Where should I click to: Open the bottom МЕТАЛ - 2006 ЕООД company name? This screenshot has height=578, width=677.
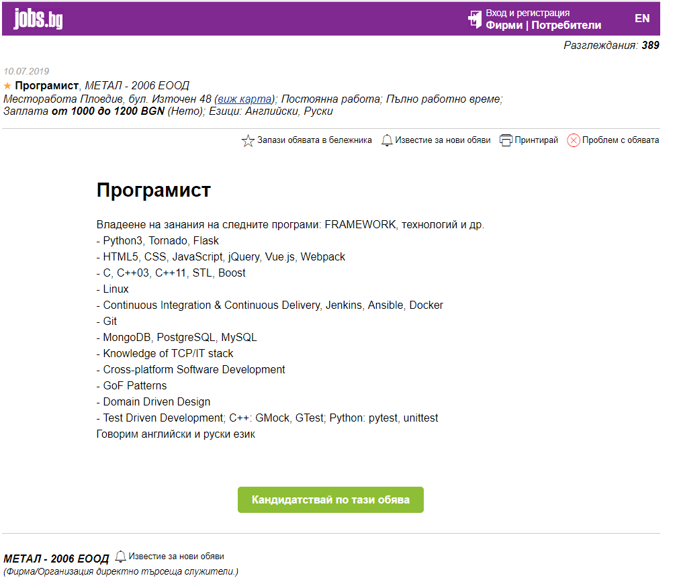click(56, 559)
